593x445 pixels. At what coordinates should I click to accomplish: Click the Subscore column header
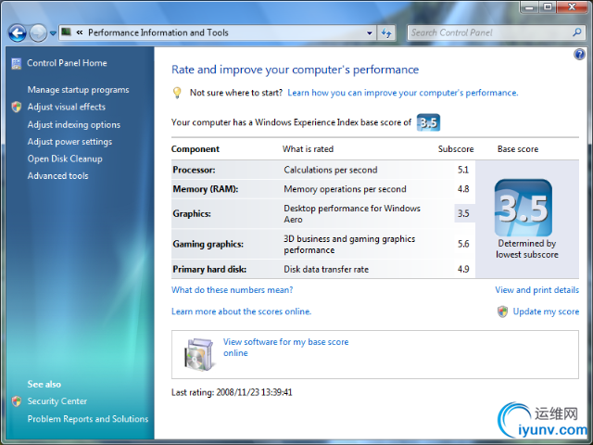pyautogui.click(x=456, y=149)
